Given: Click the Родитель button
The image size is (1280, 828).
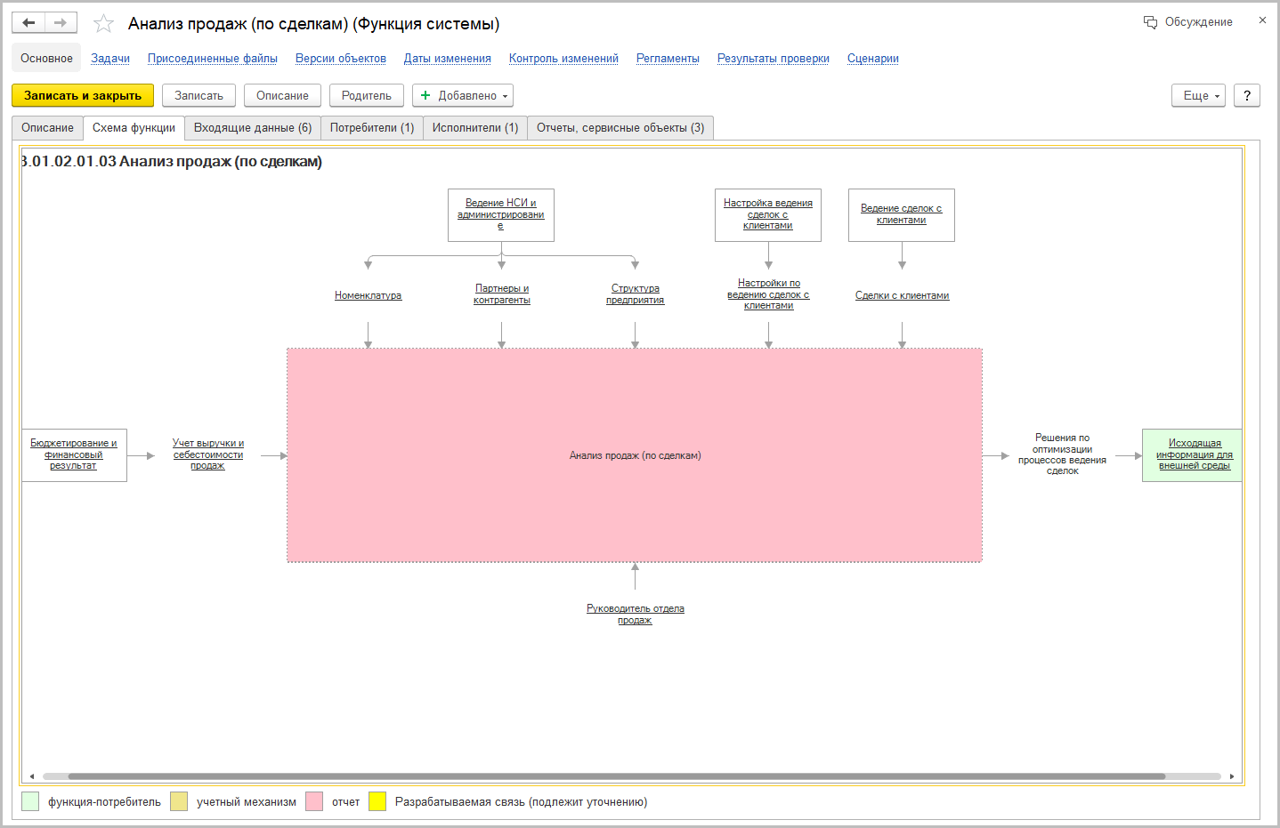Looking at the screenshot, I should pyautogui.click(x=367, y=95).
